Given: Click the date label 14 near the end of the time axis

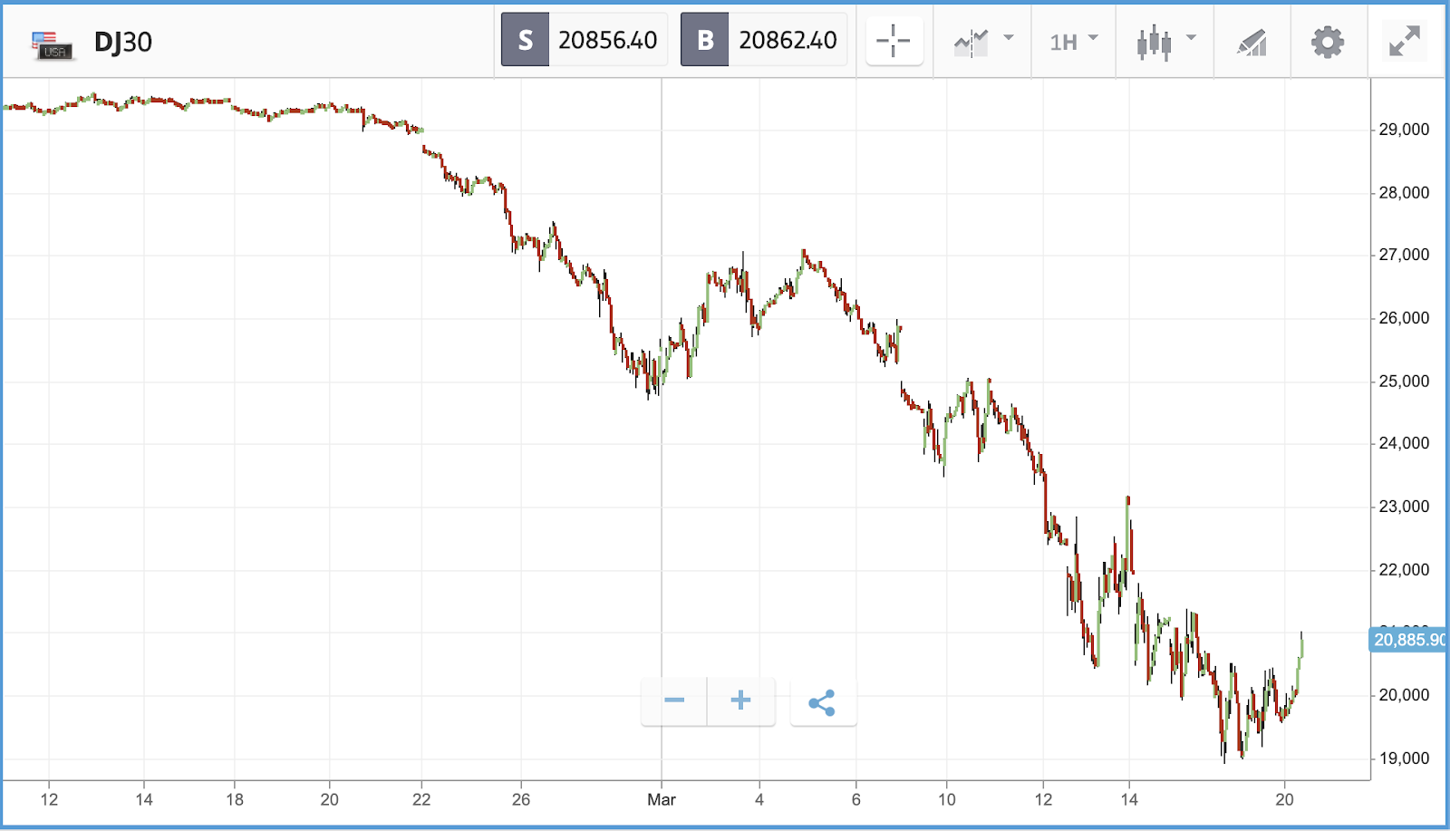Looking at the screenshot, I should 1128,799.
